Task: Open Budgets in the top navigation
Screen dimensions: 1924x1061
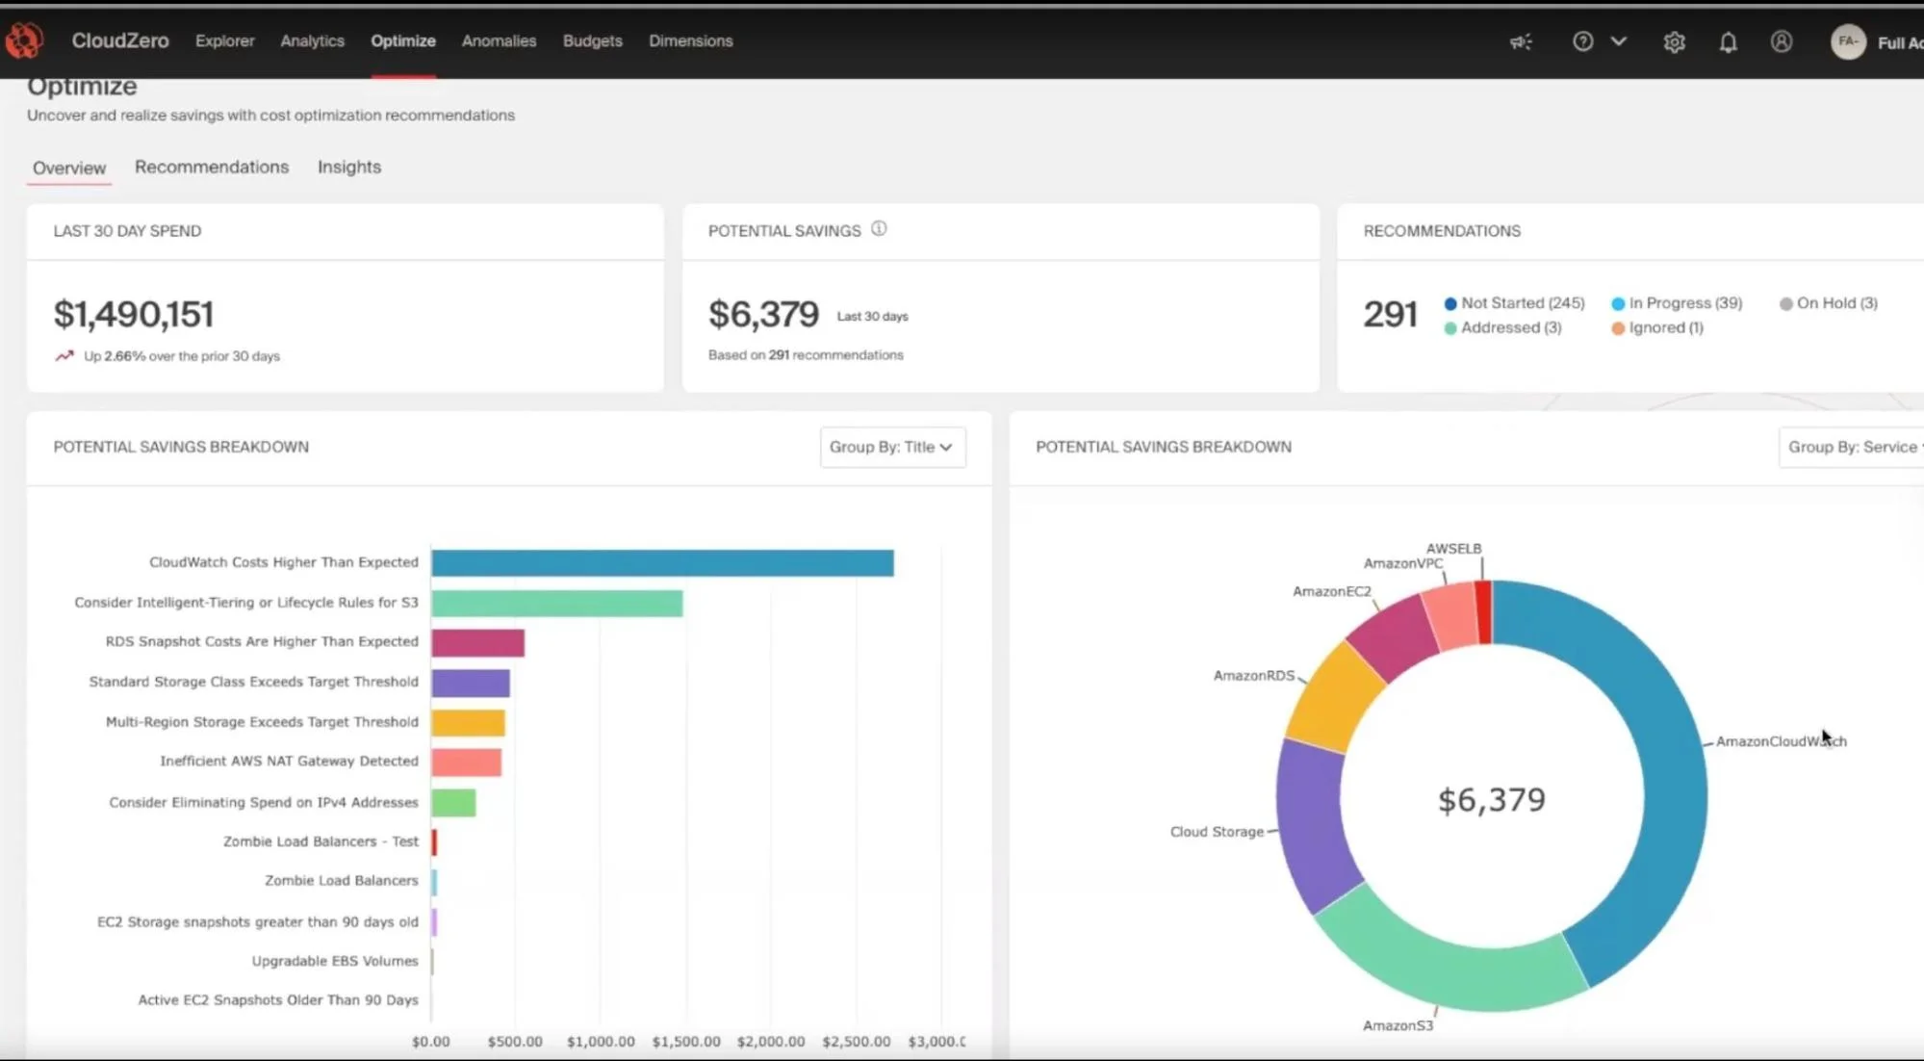Action: coord(592,40)
